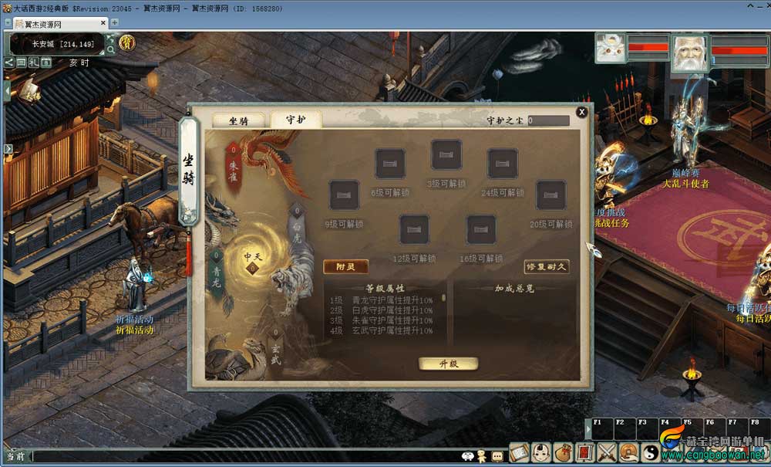Screen dimensions: 771x467
Task: Click the 当前 chat channel label
Action: point(15,456)
